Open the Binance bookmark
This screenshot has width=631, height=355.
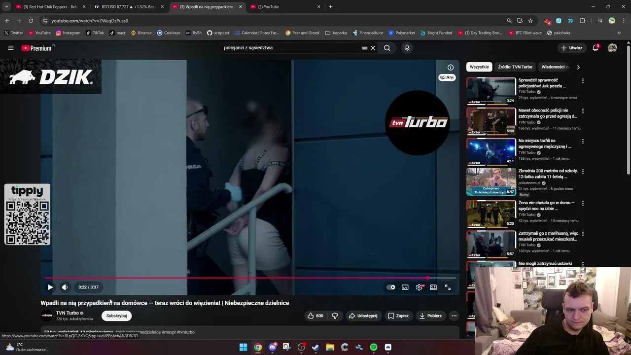pos(141,33)
